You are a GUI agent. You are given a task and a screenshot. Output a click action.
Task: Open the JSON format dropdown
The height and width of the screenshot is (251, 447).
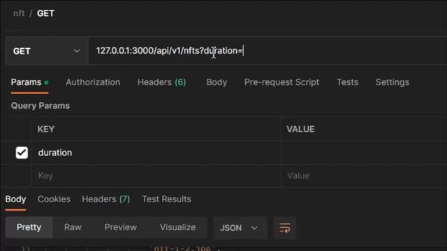pyautogui.click(x=240, y=228)
